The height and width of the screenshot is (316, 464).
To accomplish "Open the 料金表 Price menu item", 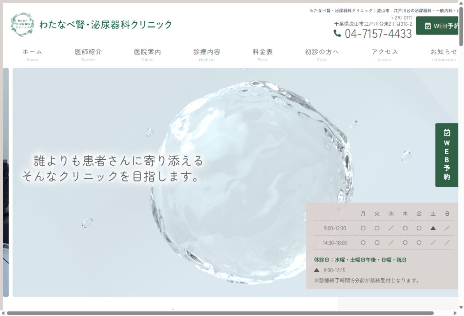I will click(262, 55).
